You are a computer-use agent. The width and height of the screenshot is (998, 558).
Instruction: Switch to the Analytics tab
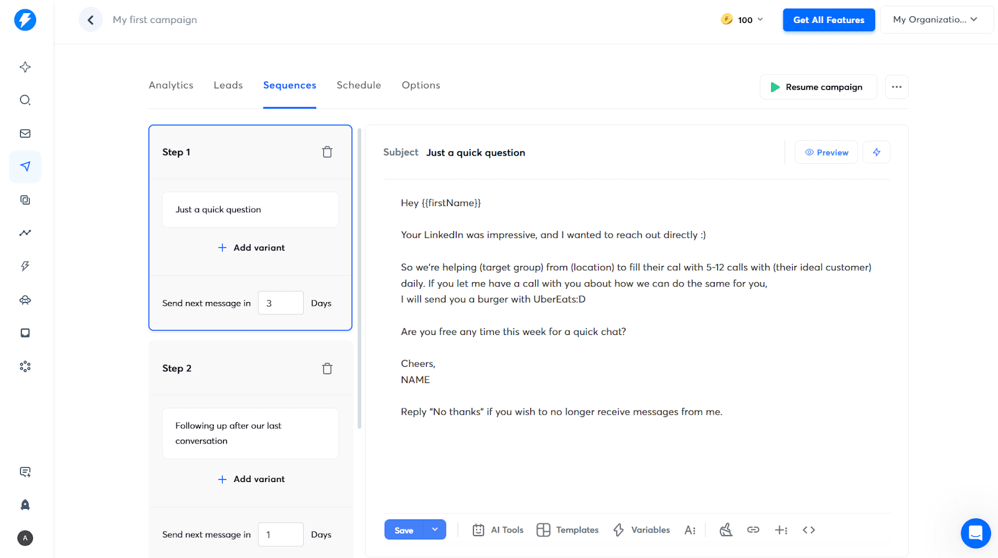171,85
